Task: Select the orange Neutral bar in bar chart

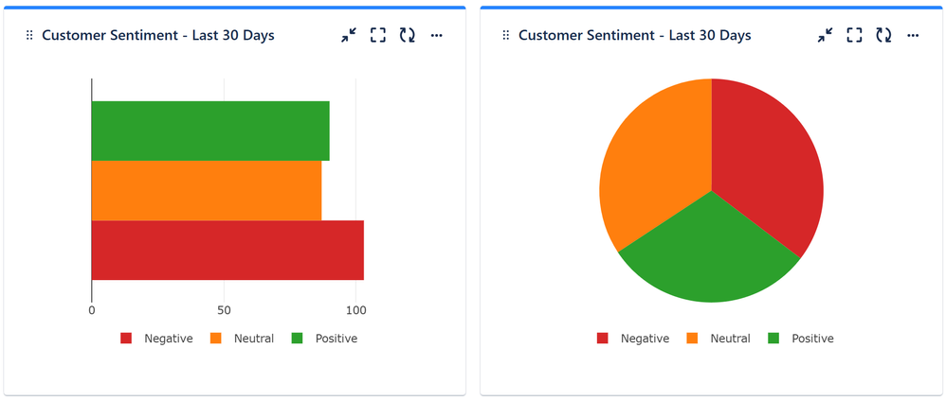Action: point(207,190)
